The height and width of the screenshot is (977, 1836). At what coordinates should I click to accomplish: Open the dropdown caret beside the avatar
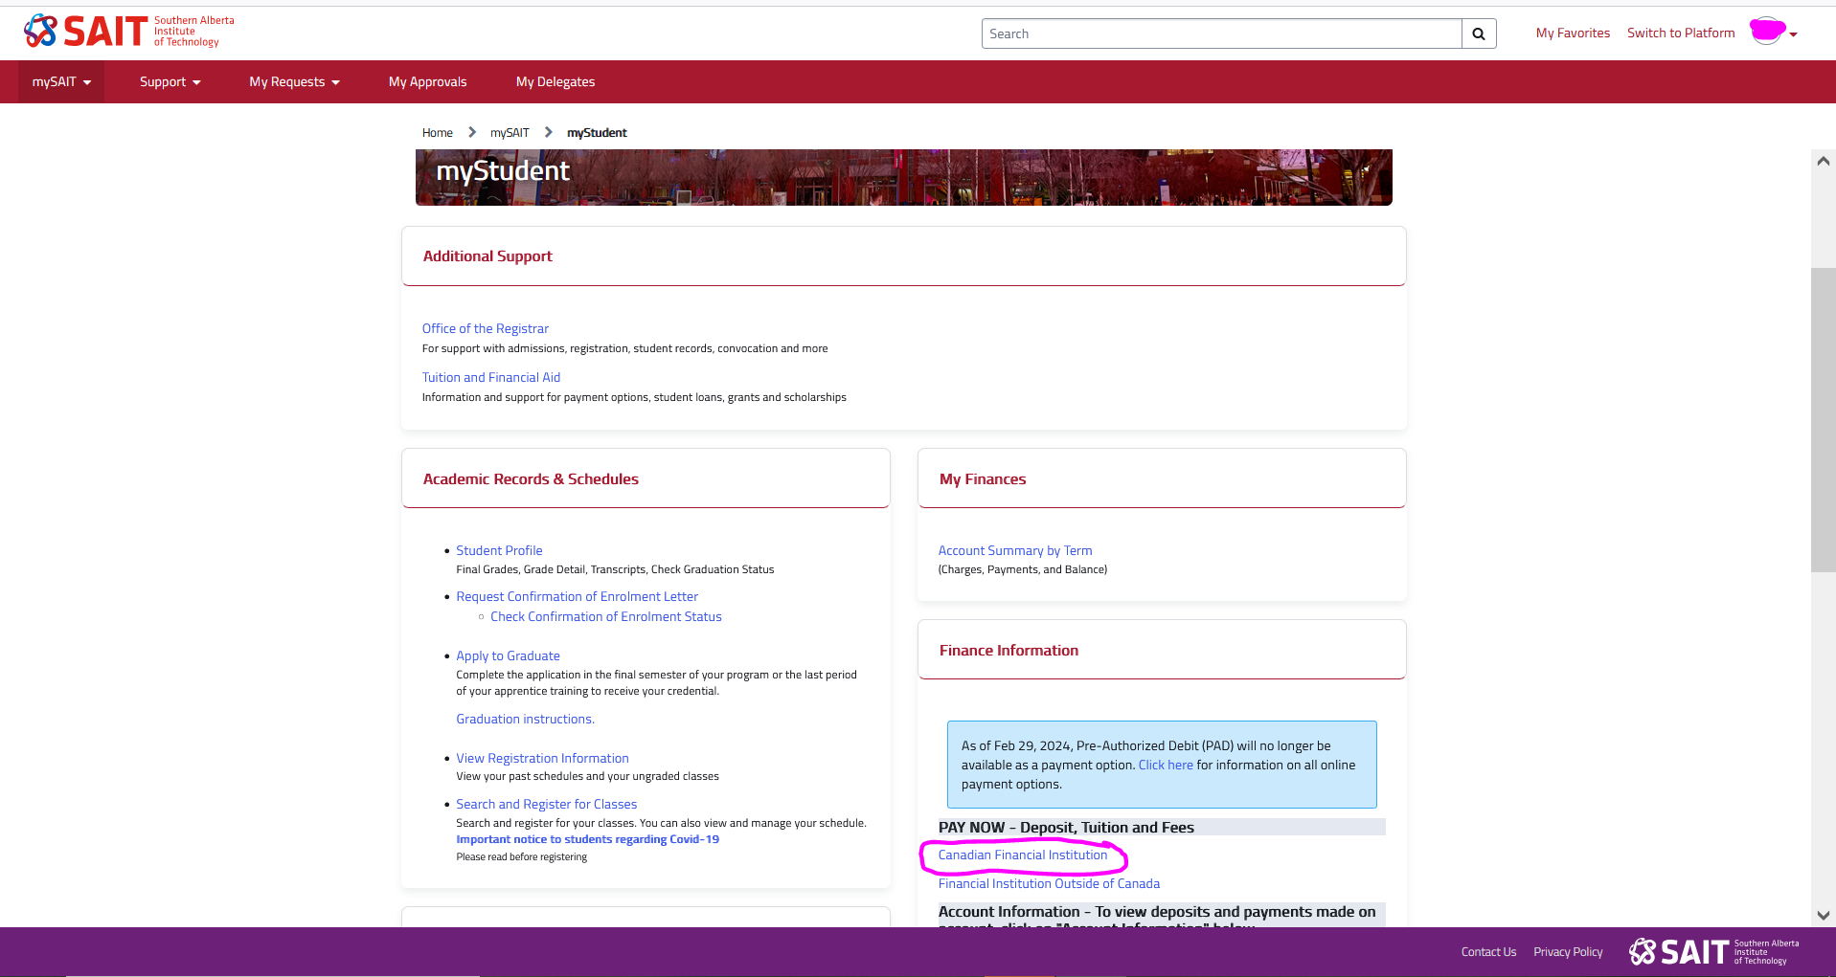click(x=1794, y=34)
